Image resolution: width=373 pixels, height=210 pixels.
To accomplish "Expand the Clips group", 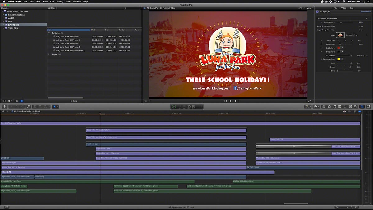I will (49, 54).
